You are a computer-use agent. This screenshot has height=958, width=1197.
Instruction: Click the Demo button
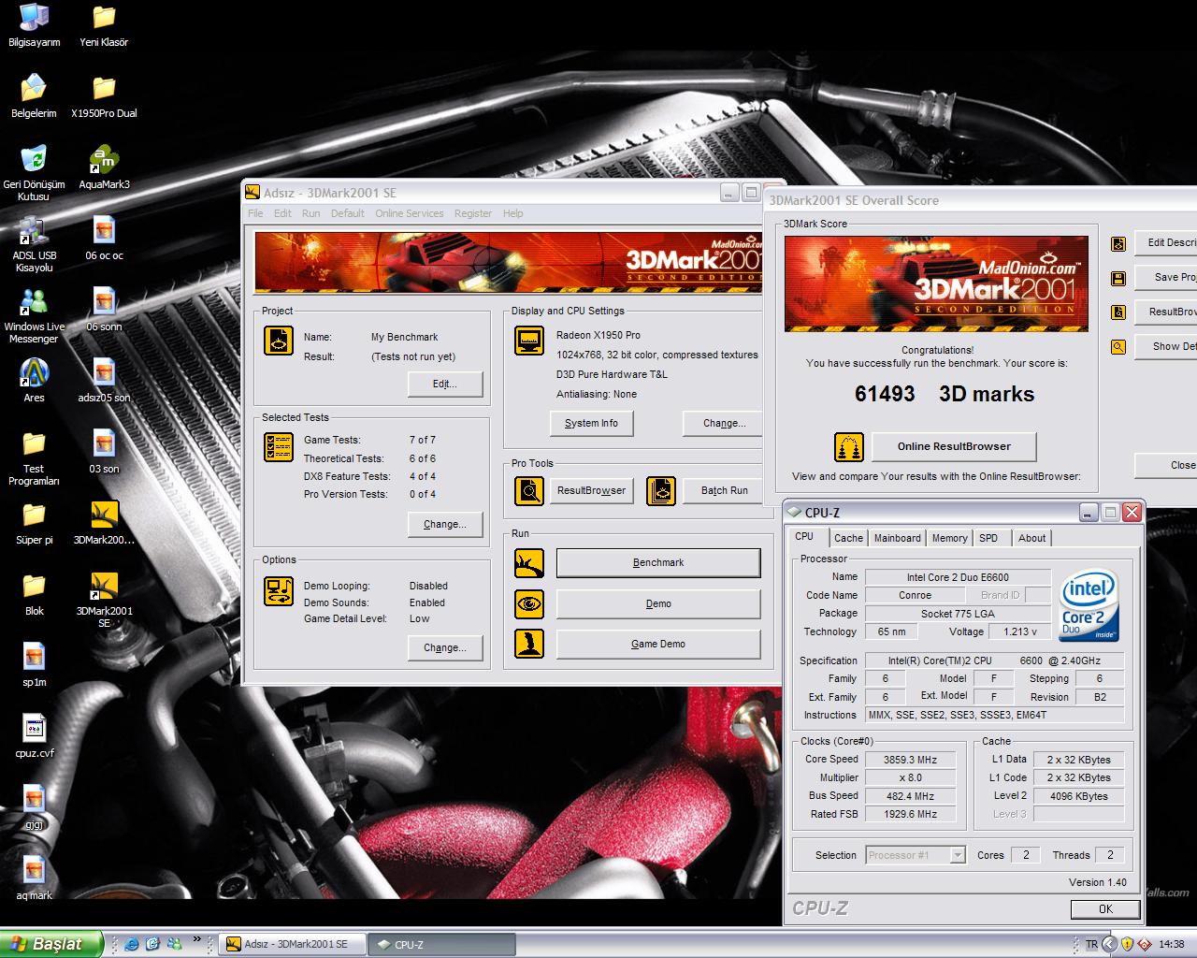click(658, 603)
